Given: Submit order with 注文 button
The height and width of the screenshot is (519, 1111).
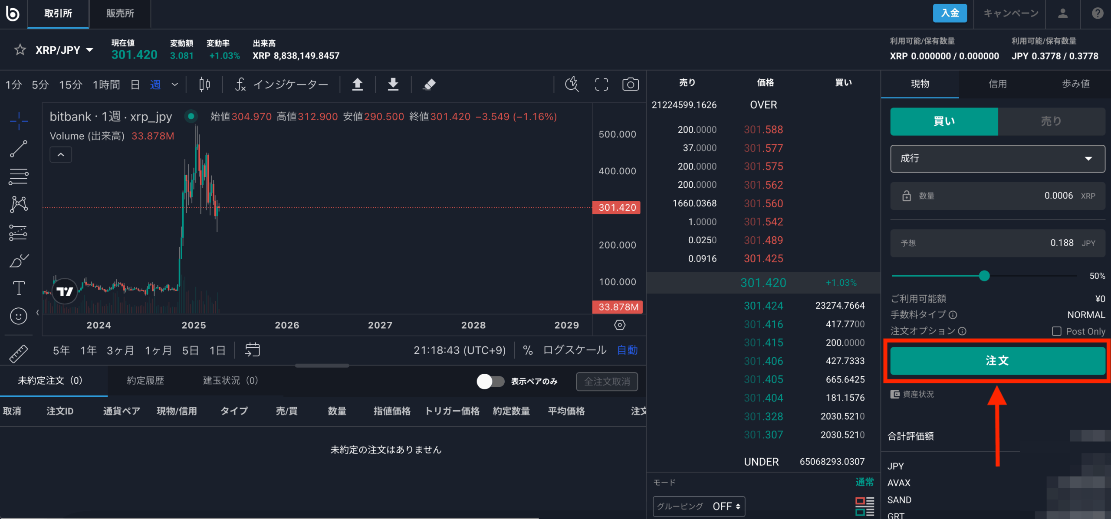Looking at the screenshot, I should pos(997,361).
